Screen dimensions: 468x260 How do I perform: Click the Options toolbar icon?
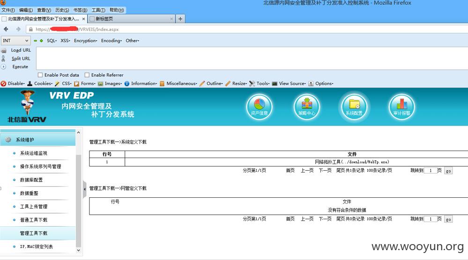pyautogui.click(x=311, y=84)
